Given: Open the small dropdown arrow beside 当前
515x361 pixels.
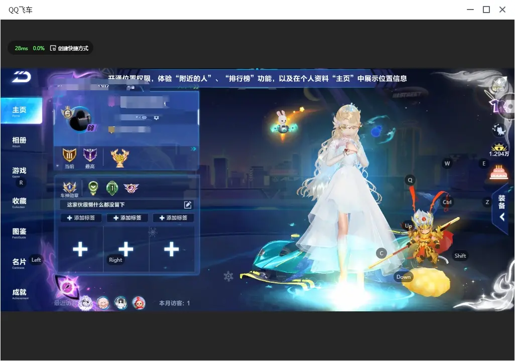Looking at the screenshot, I should [58, 166].
